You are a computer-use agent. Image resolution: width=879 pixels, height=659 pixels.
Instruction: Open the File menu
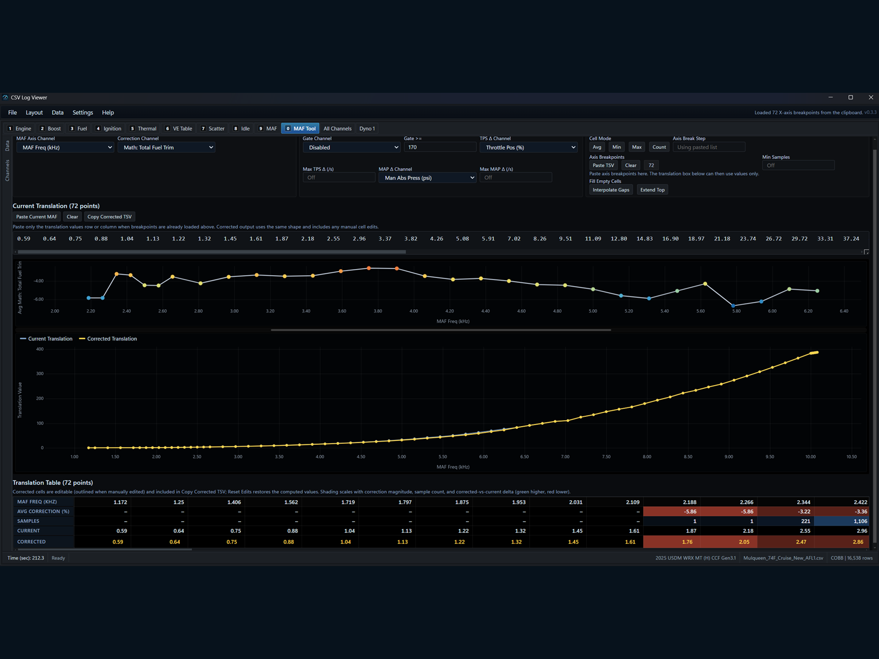click(13, 113)
